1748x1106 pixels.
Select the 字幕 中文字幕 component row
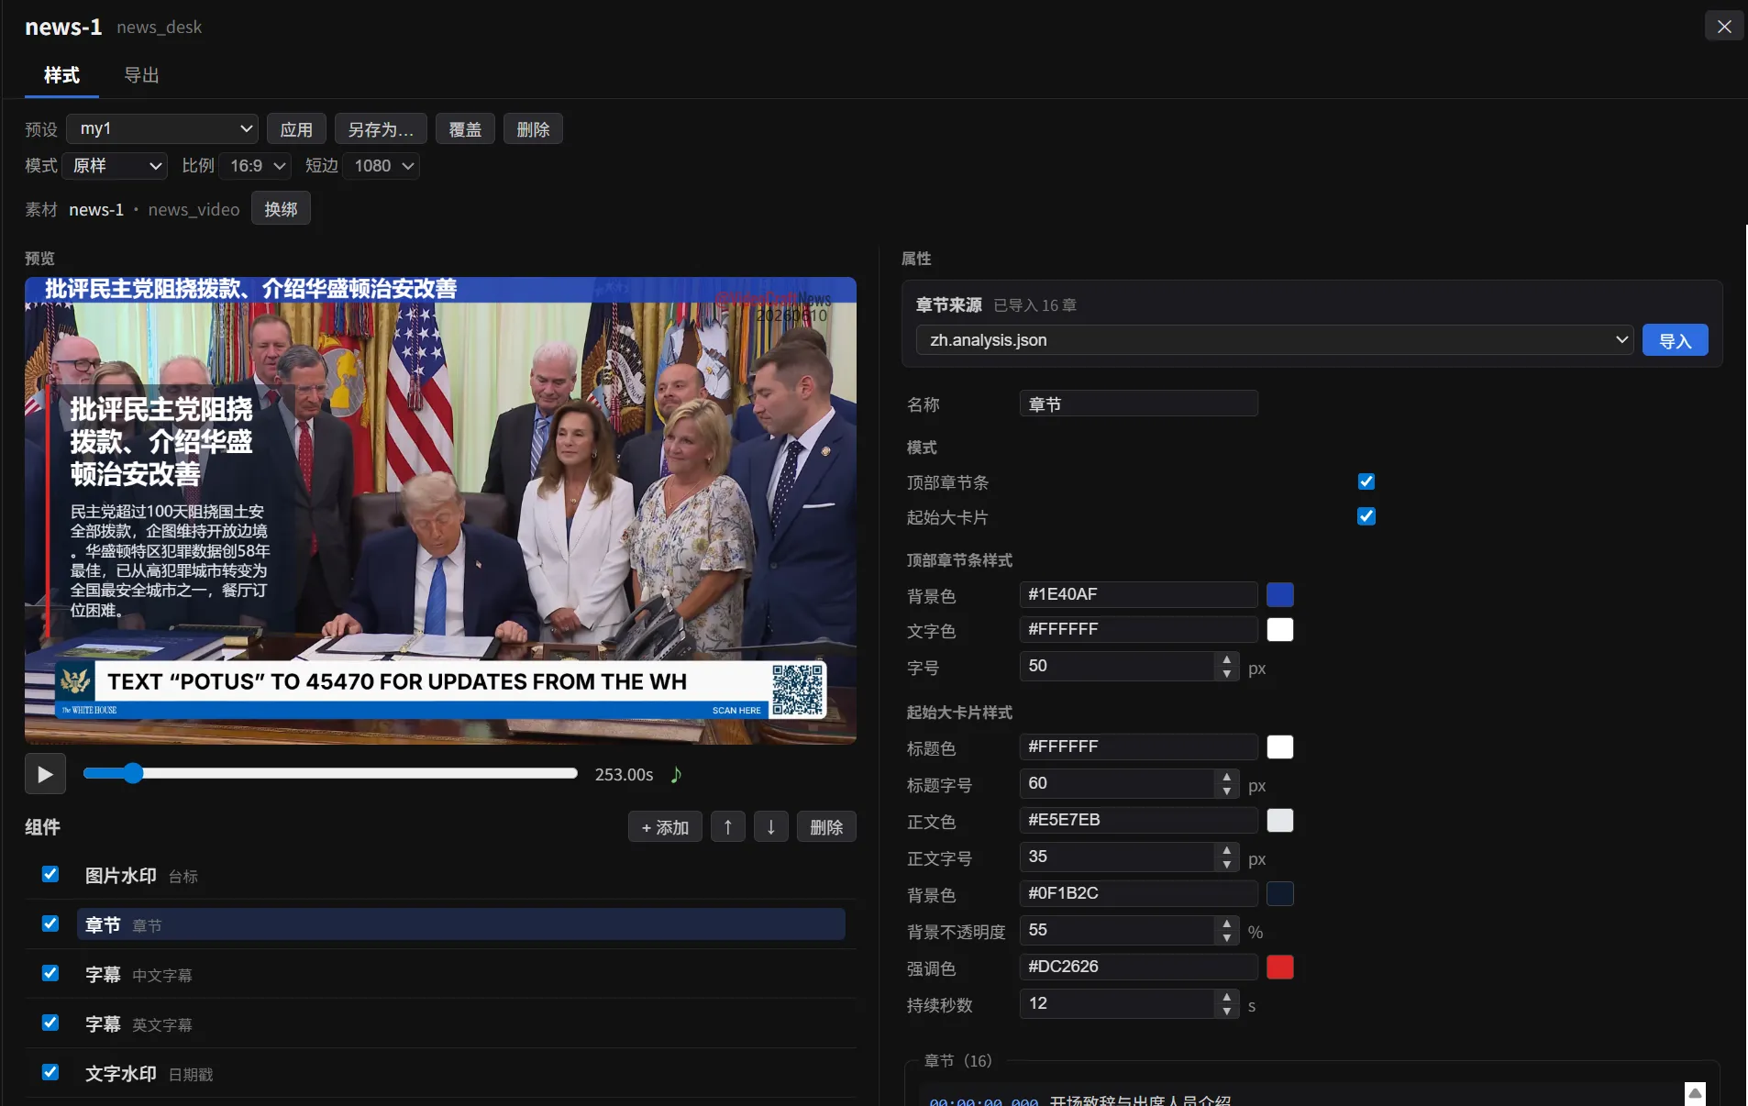coord(440,974)
